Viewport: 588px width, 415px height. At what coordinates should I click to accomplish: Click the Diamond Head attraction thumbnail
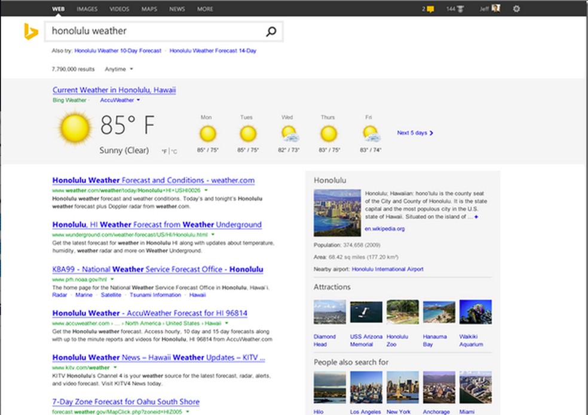[329, 311]
